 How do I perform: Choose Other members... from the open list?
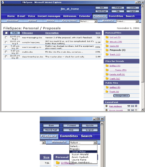tap(83, 162)
